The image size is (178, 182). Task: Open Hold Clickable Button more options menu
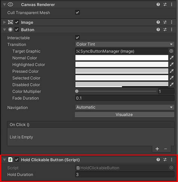(172, 160)
